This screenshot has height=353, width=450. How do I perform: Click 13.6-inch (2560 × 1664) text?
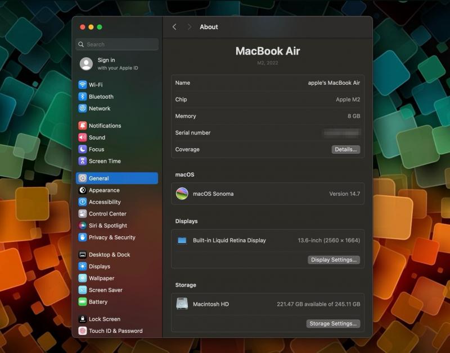(x=328, y=240)
